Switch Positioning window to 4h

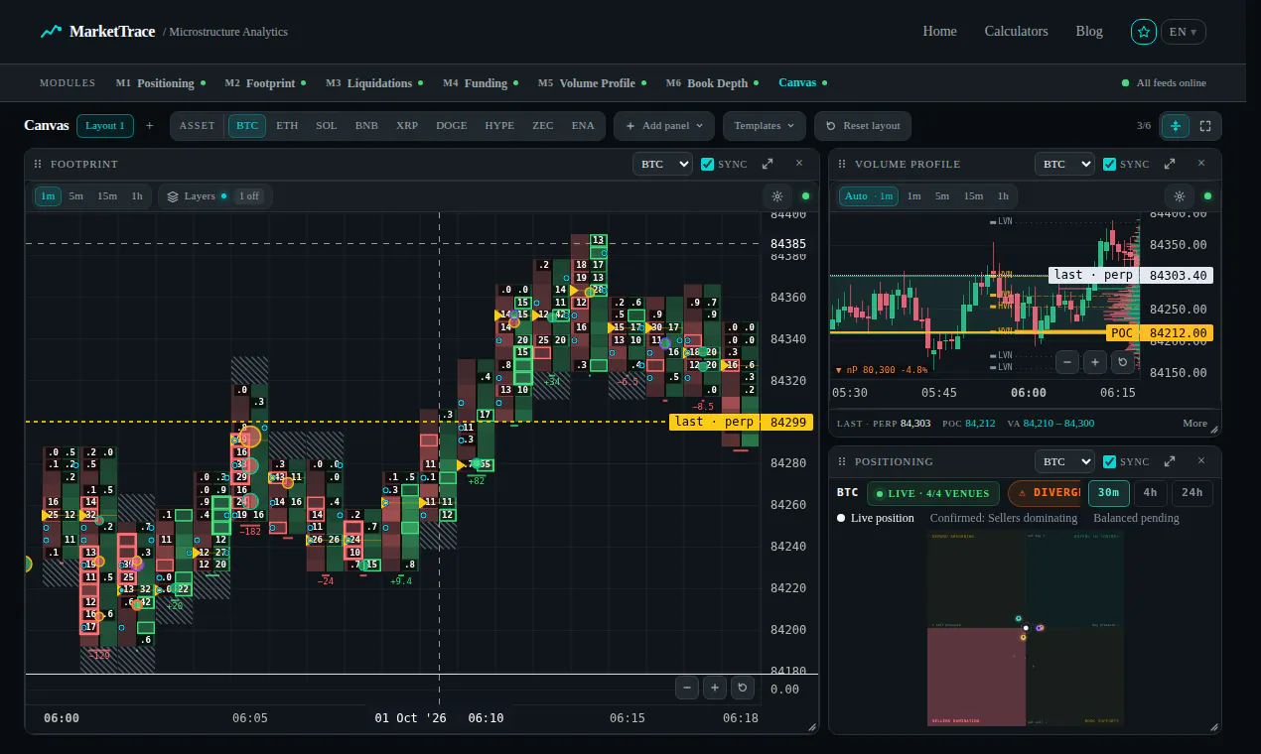1150,493
